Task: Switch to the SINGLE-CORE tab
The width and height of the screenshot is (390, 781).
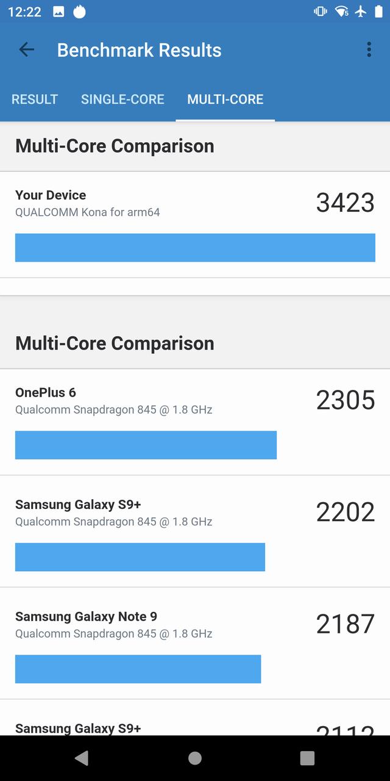Action: tap(122, 99)
